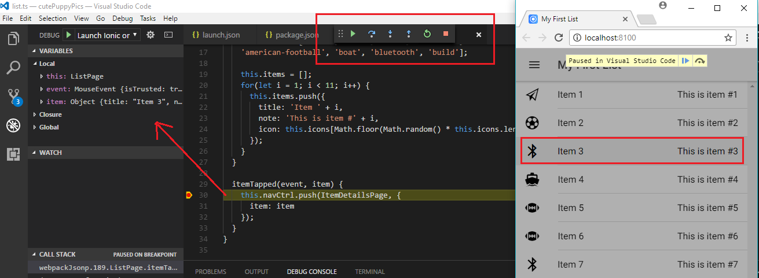Collapse the Local scope
Screen dimensions: 759x278
coord(105,64)
